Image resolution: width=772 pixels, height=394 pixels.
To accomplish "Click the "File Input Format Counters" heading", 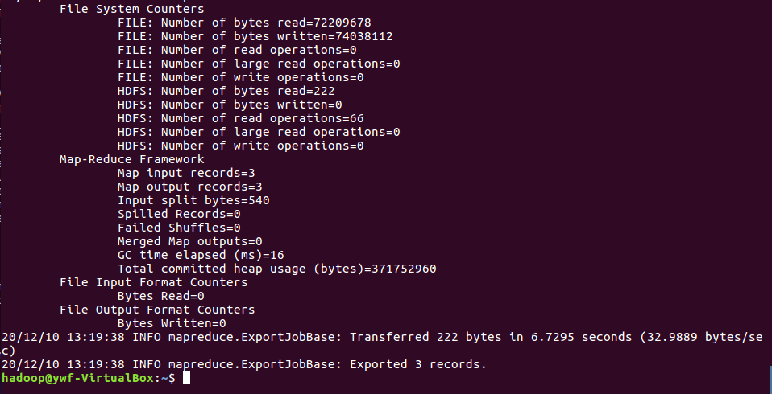I will pyautogui.click(x=154, y=282).
